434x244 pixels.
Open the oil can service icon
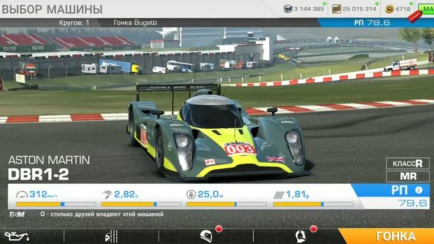tap(16, 237)
